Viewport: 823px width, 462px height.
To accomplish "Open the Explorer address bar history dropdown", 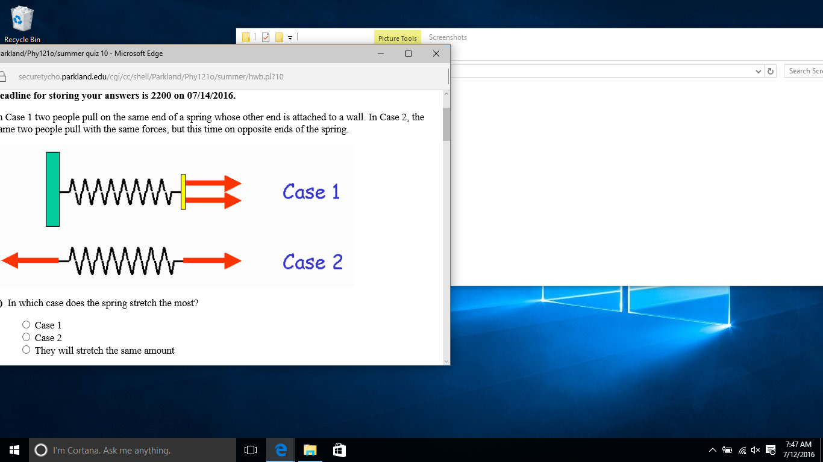I will [x=758, y=71].
